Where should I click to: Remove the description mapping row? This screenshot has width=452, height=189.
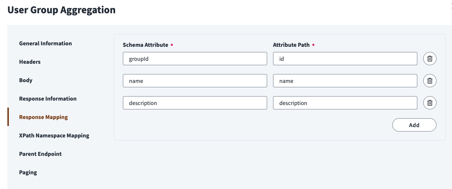click(430, 103)
